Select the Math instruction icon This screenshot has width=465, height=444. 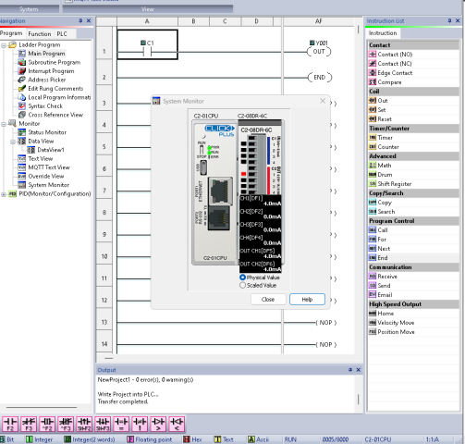click(x=373, y=166)
